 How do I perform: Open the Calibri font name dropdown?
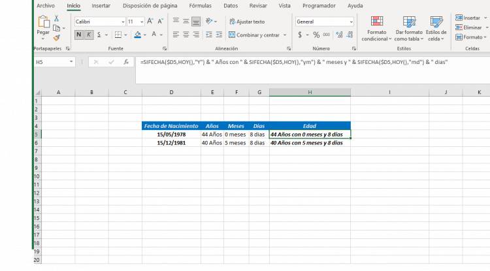pyautogui.click(x=123, y=22)
